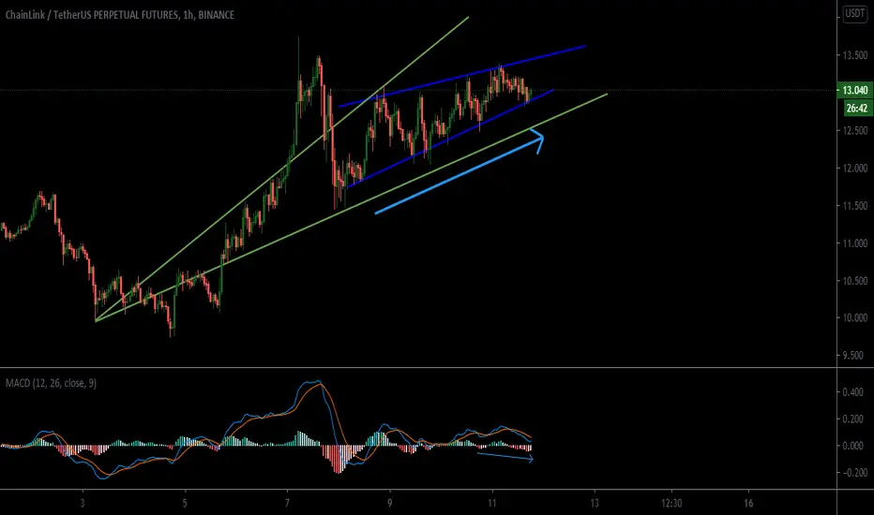Click the date label 13 on time axis

point(595,504)
